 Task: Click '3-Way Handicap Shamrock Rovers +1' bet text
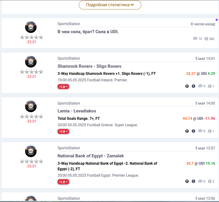click(107, 74)
